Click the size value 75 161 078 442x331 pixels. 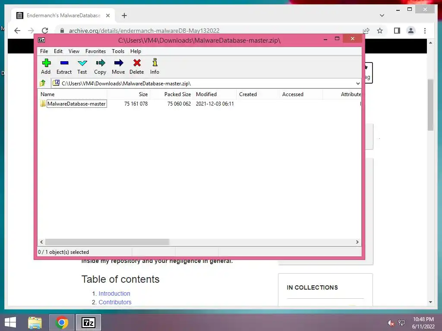pos(136,104)
